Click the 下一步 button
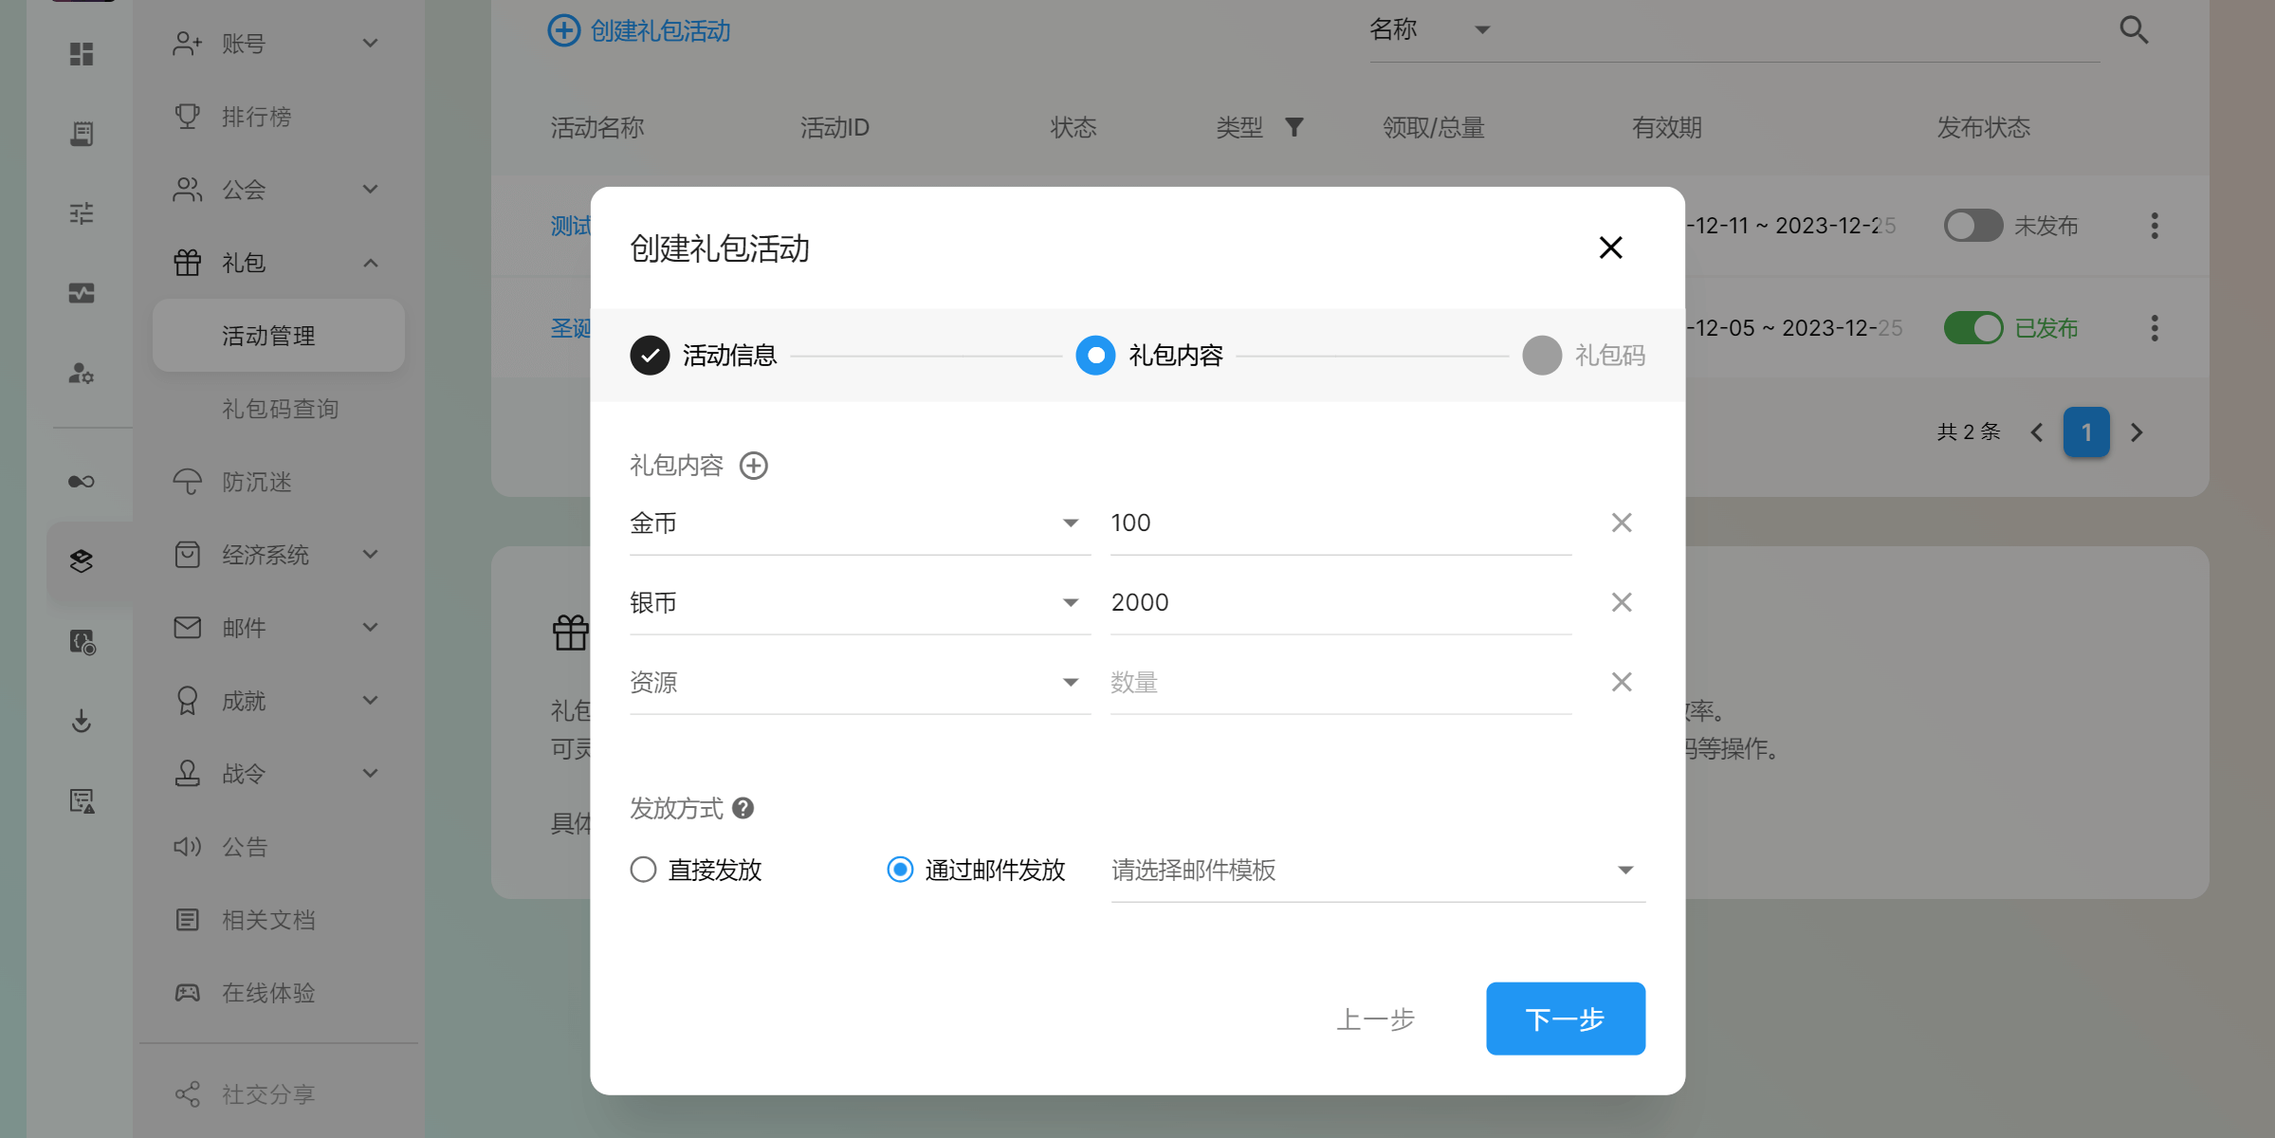The image size is (2275, 1138). 1565,1019
